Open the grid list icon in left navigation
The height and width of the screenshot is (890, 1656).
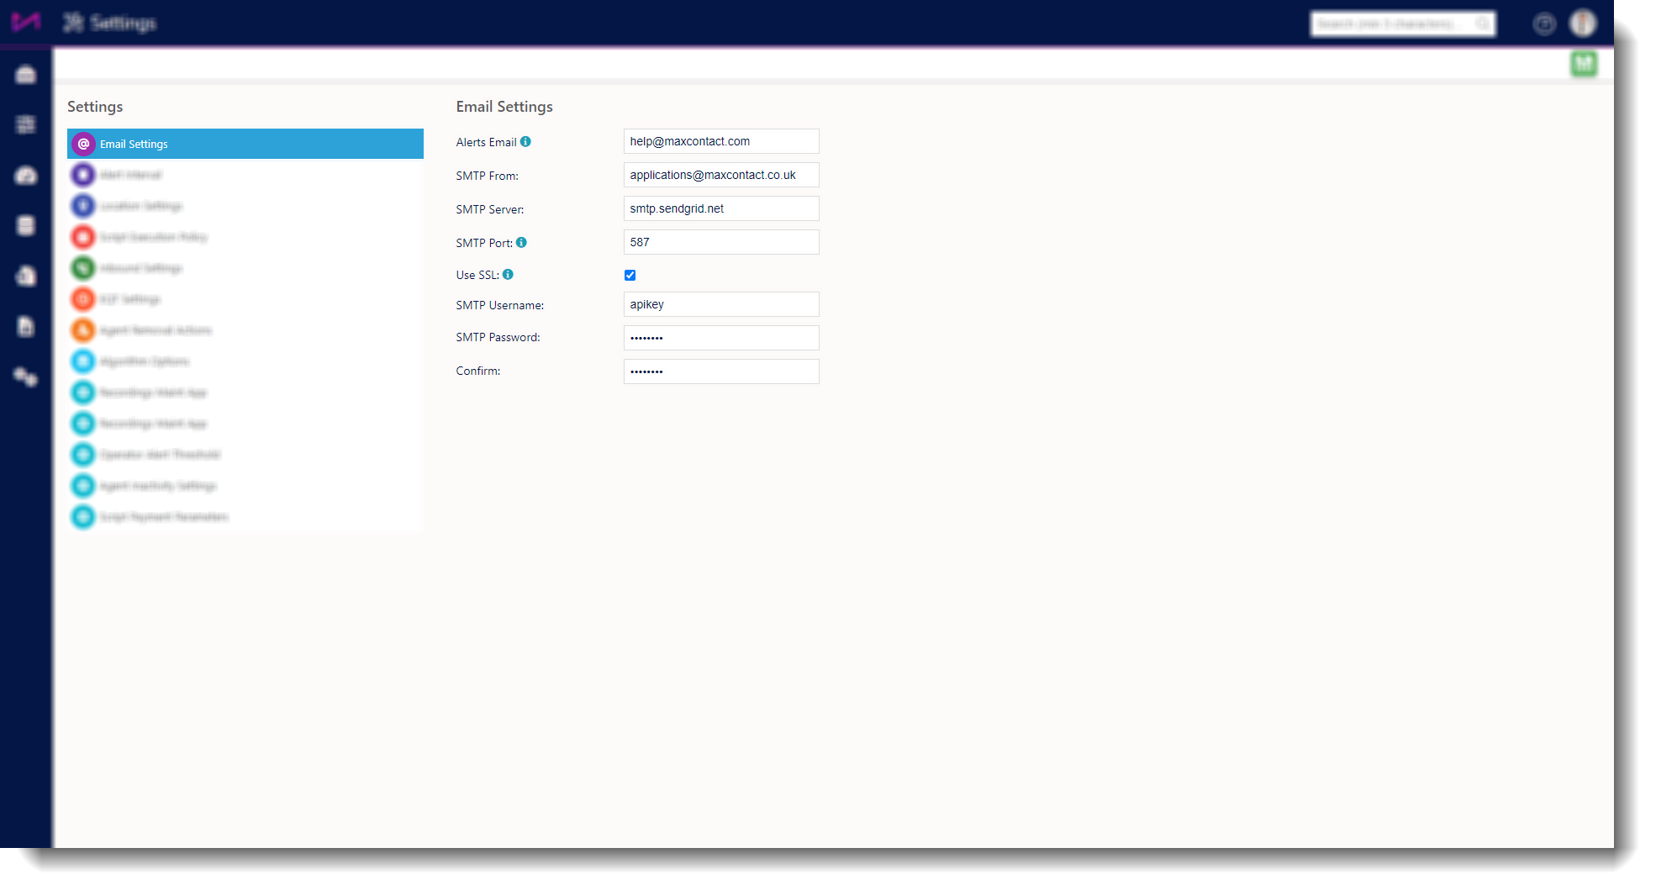tap(26, 124)
